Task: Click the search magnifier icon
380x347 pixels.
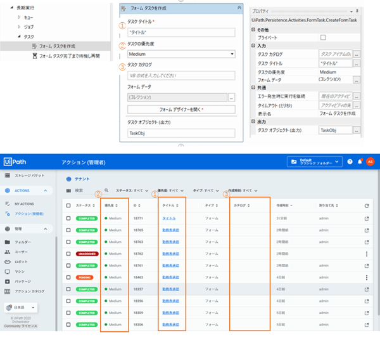Action: click(106, 190)
